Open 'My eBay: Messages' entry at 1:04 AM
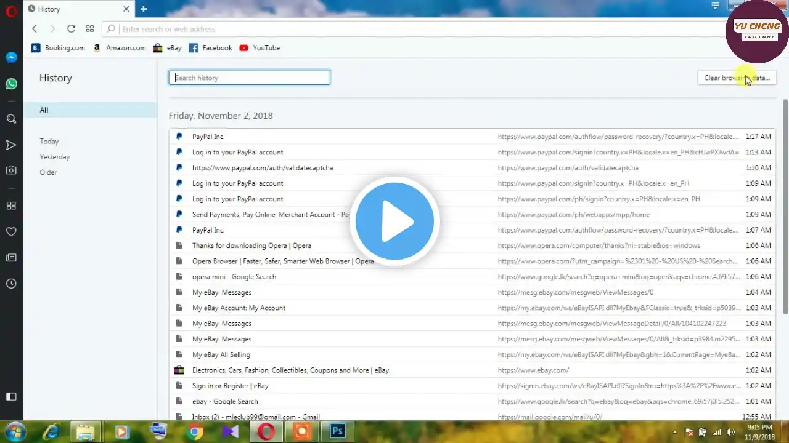789x443 pixels. point(472,292)
